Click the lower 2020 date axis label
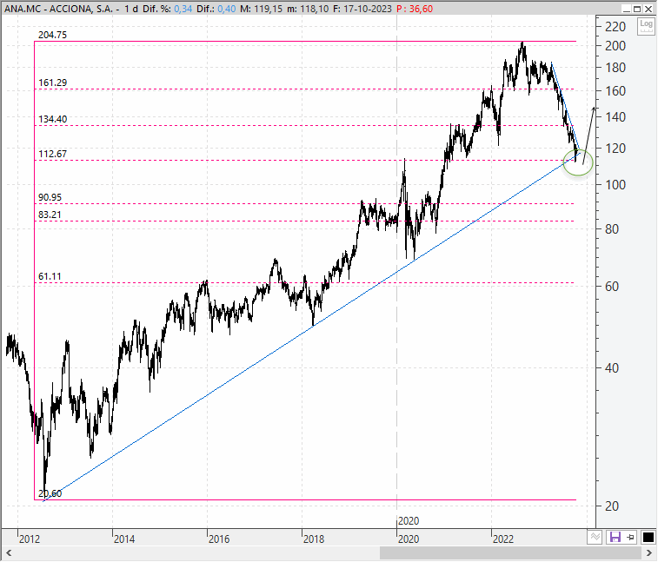Screen dimensions: 658x562 click(x=409, y=539)
